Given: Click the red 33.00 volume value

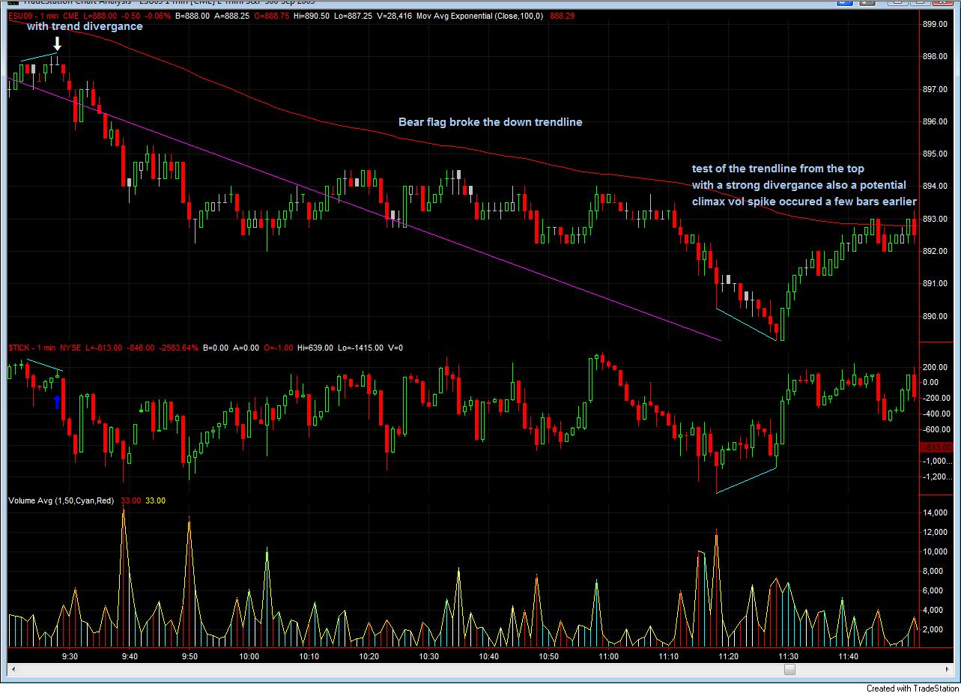Looking at the screenshot, I should pyautogui.click(x=130, y=500).
